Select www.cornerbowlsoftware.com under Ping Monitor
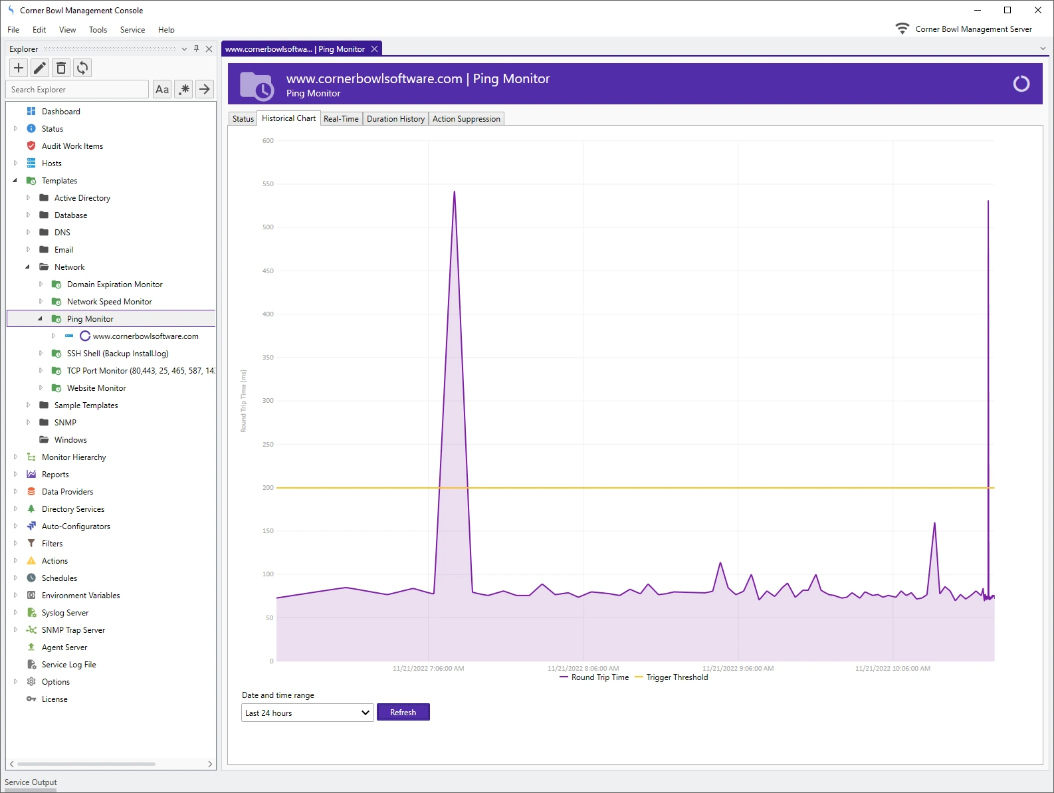 [145, 336]
